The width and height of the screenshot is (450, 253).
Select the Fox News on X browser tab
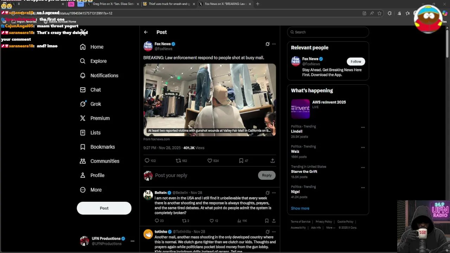[x=225, y=4]
